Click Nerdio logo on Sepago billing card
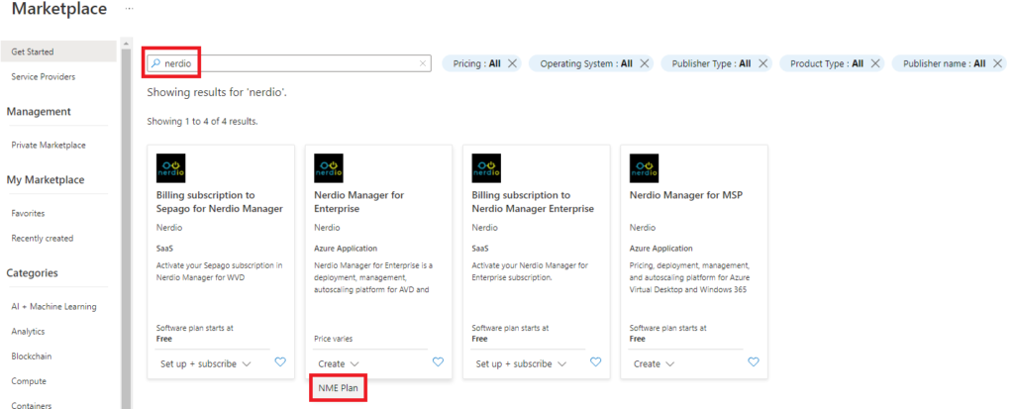The image size is (1014, 409). click(x=170, y=168)
